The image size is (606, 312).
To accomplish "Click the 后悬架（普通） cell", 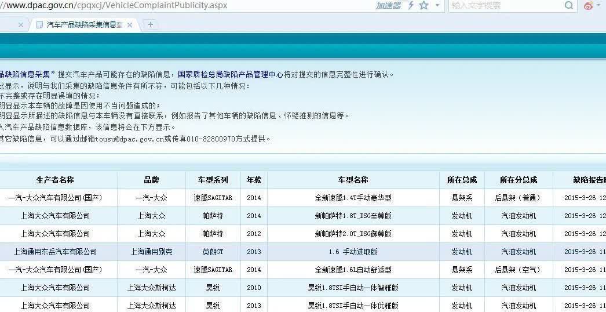I will coord(519,198).
